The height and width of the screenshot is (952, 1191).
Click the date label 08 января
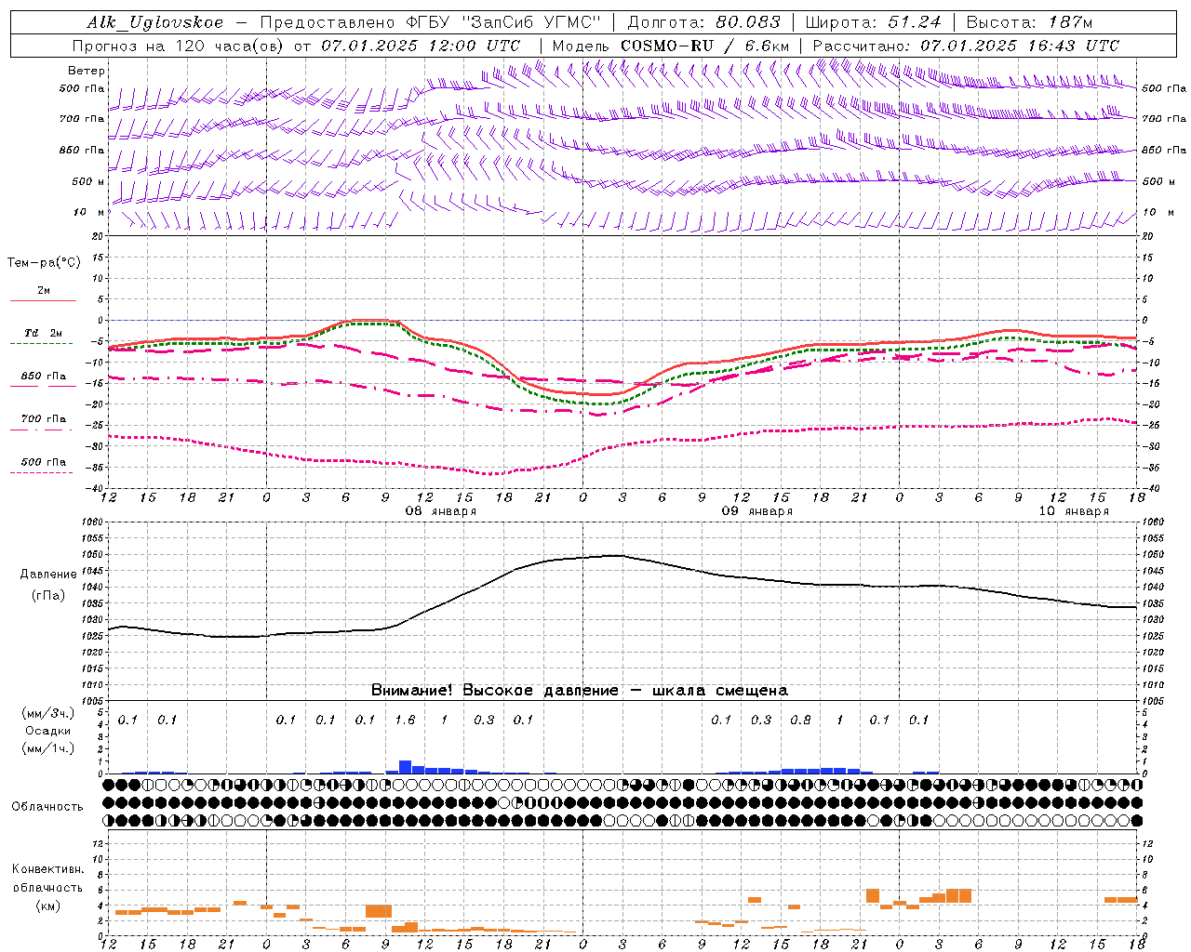pyautogui.click(x=441, y=511)
